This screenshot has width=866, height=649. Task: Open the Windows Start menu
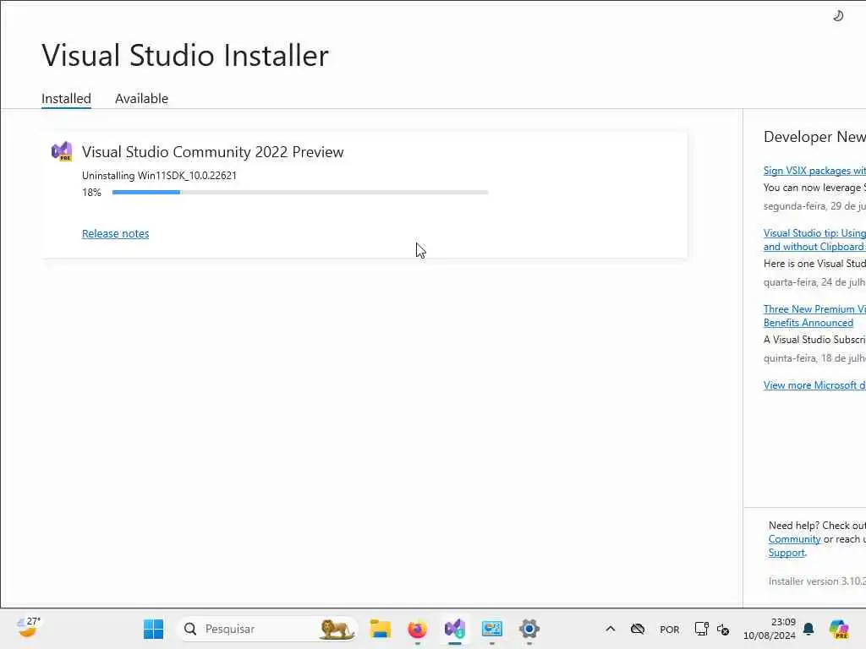(153, 629)
